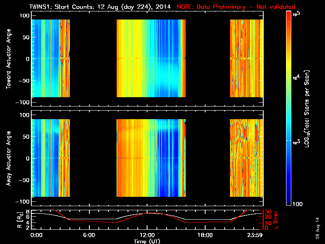325x244 pixels.
Task: Click the "50" tick on Away Actuator axis
Action: [x=26, y=137]
